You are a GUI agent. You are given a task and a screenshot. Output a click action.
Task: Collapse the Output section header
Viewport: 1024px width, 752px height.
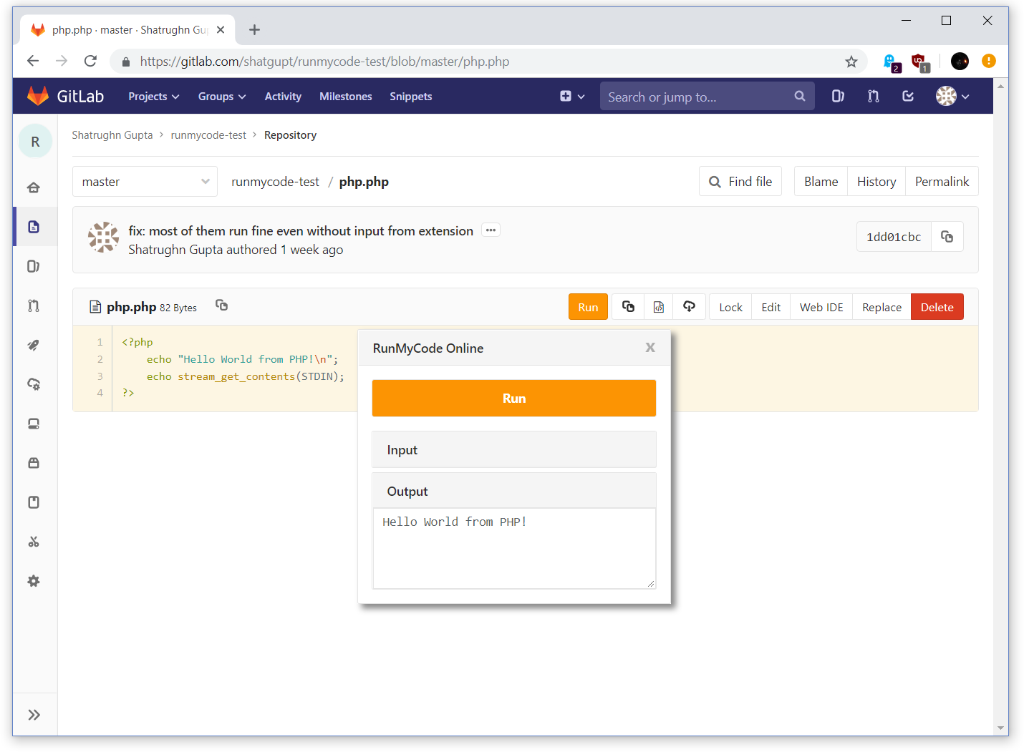pyautogui.click(x=514, y=492)
